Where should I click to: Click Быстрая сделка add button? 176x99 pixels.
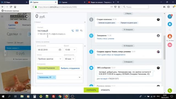pos(20,59)
